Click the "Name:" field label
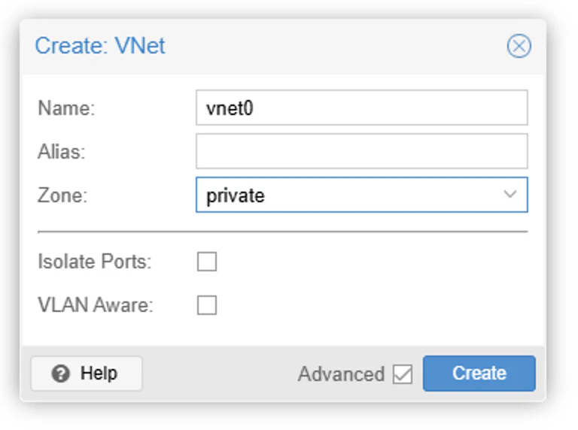 [x=66, y=108]
